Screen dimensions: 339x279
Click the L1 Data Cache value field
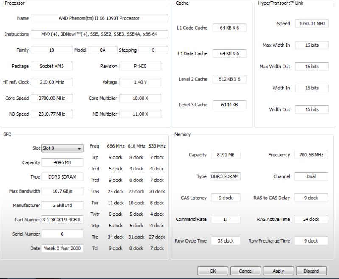click(x=230, y=53)
